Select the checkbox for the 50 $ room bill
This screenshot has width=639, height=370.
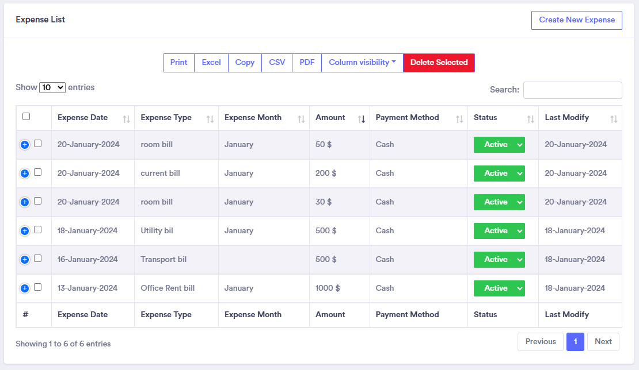point(37,144)
